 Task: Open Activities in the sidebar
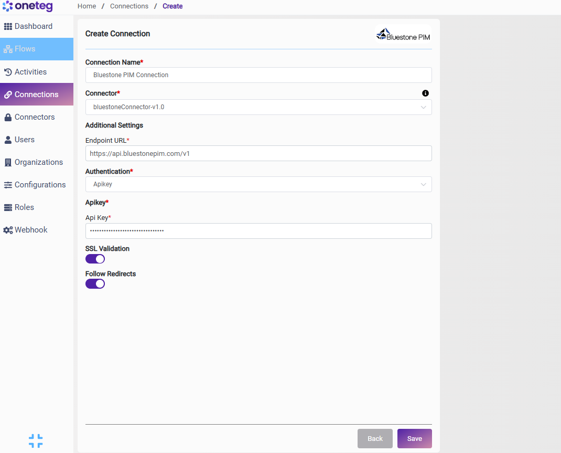37,72
